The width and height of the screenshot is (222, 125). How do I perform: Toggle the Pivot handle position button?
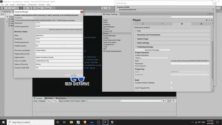[x=38, y=8]
